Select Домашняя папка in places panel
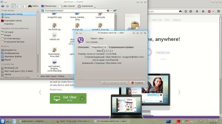The image size is (222, 124). point(18,14)
